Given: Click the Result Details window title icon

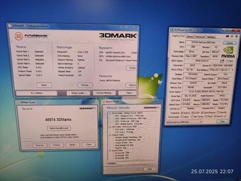Looking at the screenshot, I should 104,101.
